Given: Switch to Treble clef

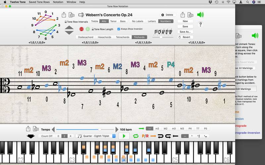Looking at the screenshot, I should (x=94, y=21).
